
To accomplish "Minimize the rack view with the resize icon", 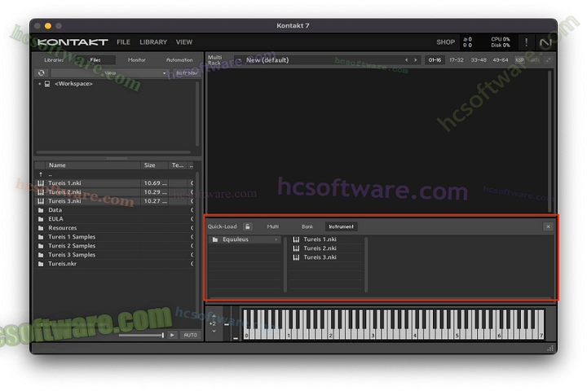I will click(x=549, y=59).
